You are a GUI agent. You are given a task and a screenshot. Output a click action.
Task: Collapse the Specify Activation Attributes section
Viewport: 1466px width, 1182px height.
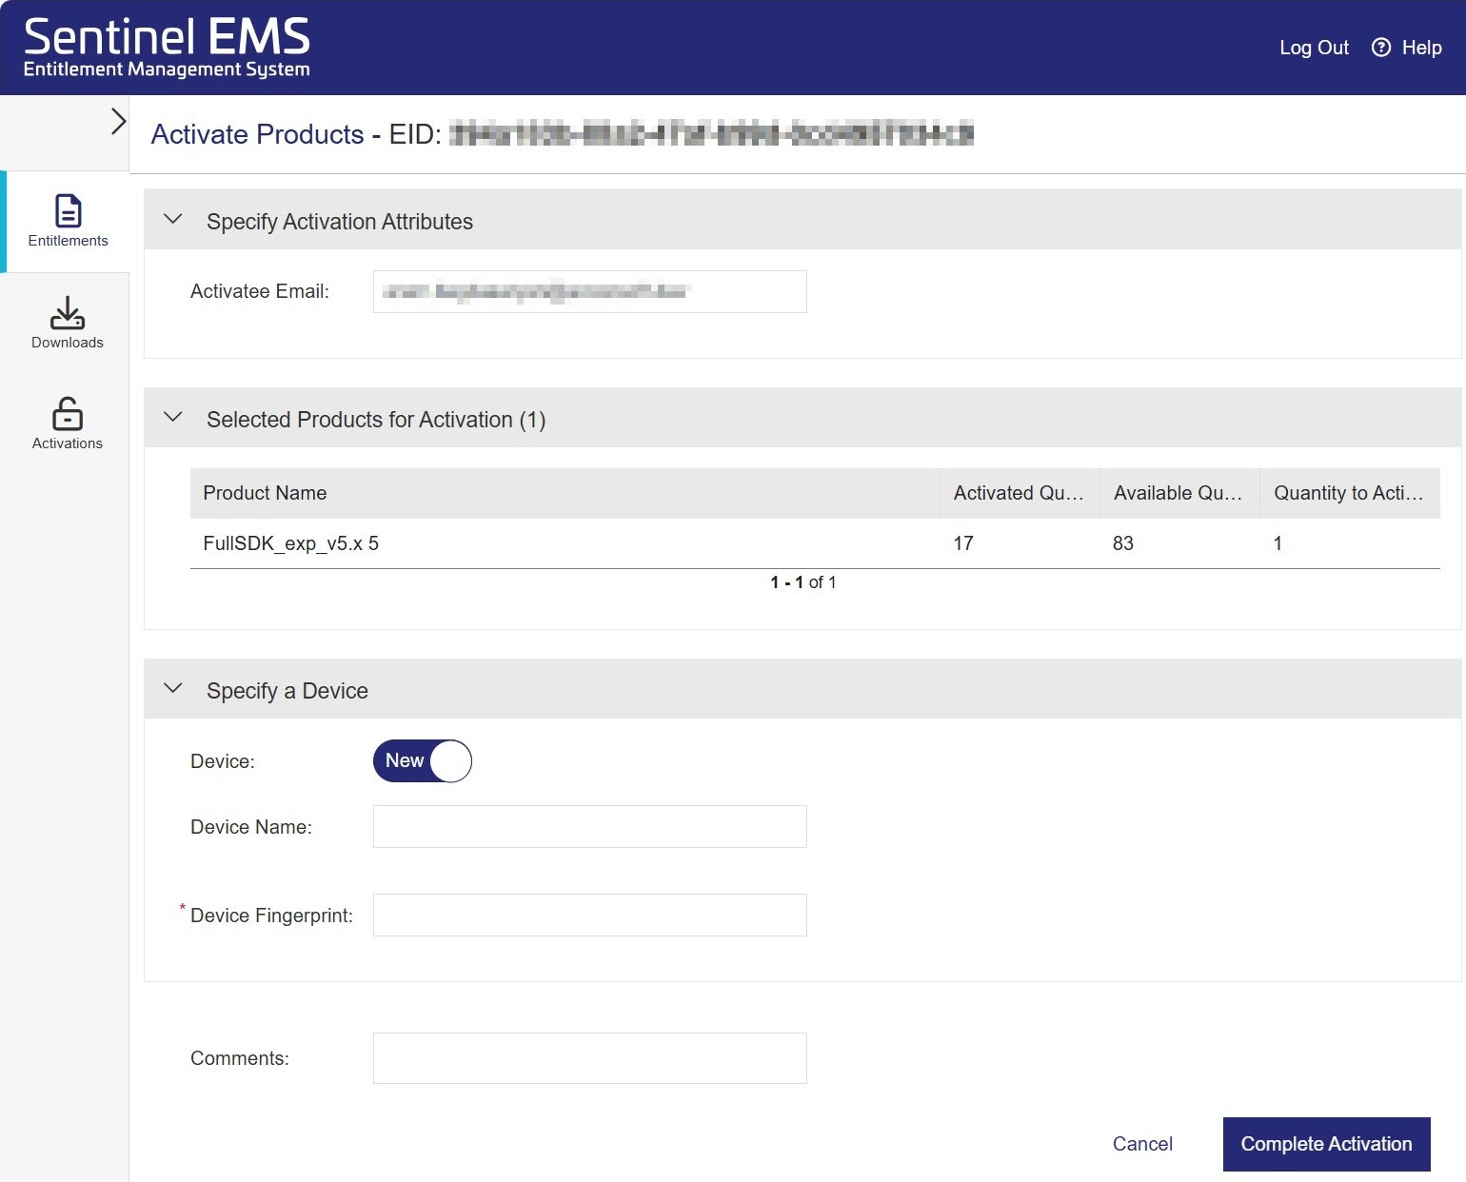173,220
